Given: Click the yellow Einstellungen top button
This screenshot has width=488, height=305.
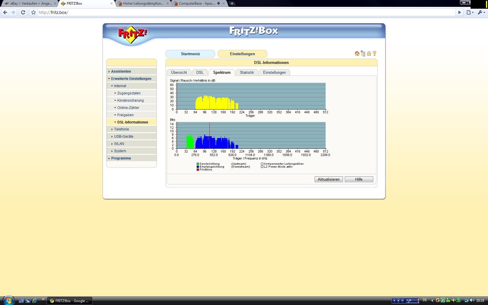Looking at the screenshot, I should [x=243, y=54].
